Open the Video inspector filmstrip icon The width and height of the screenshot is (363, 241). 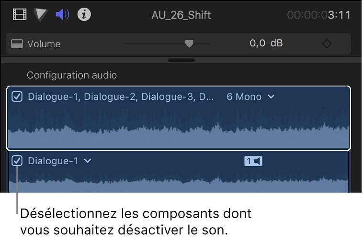pos(20,15)
